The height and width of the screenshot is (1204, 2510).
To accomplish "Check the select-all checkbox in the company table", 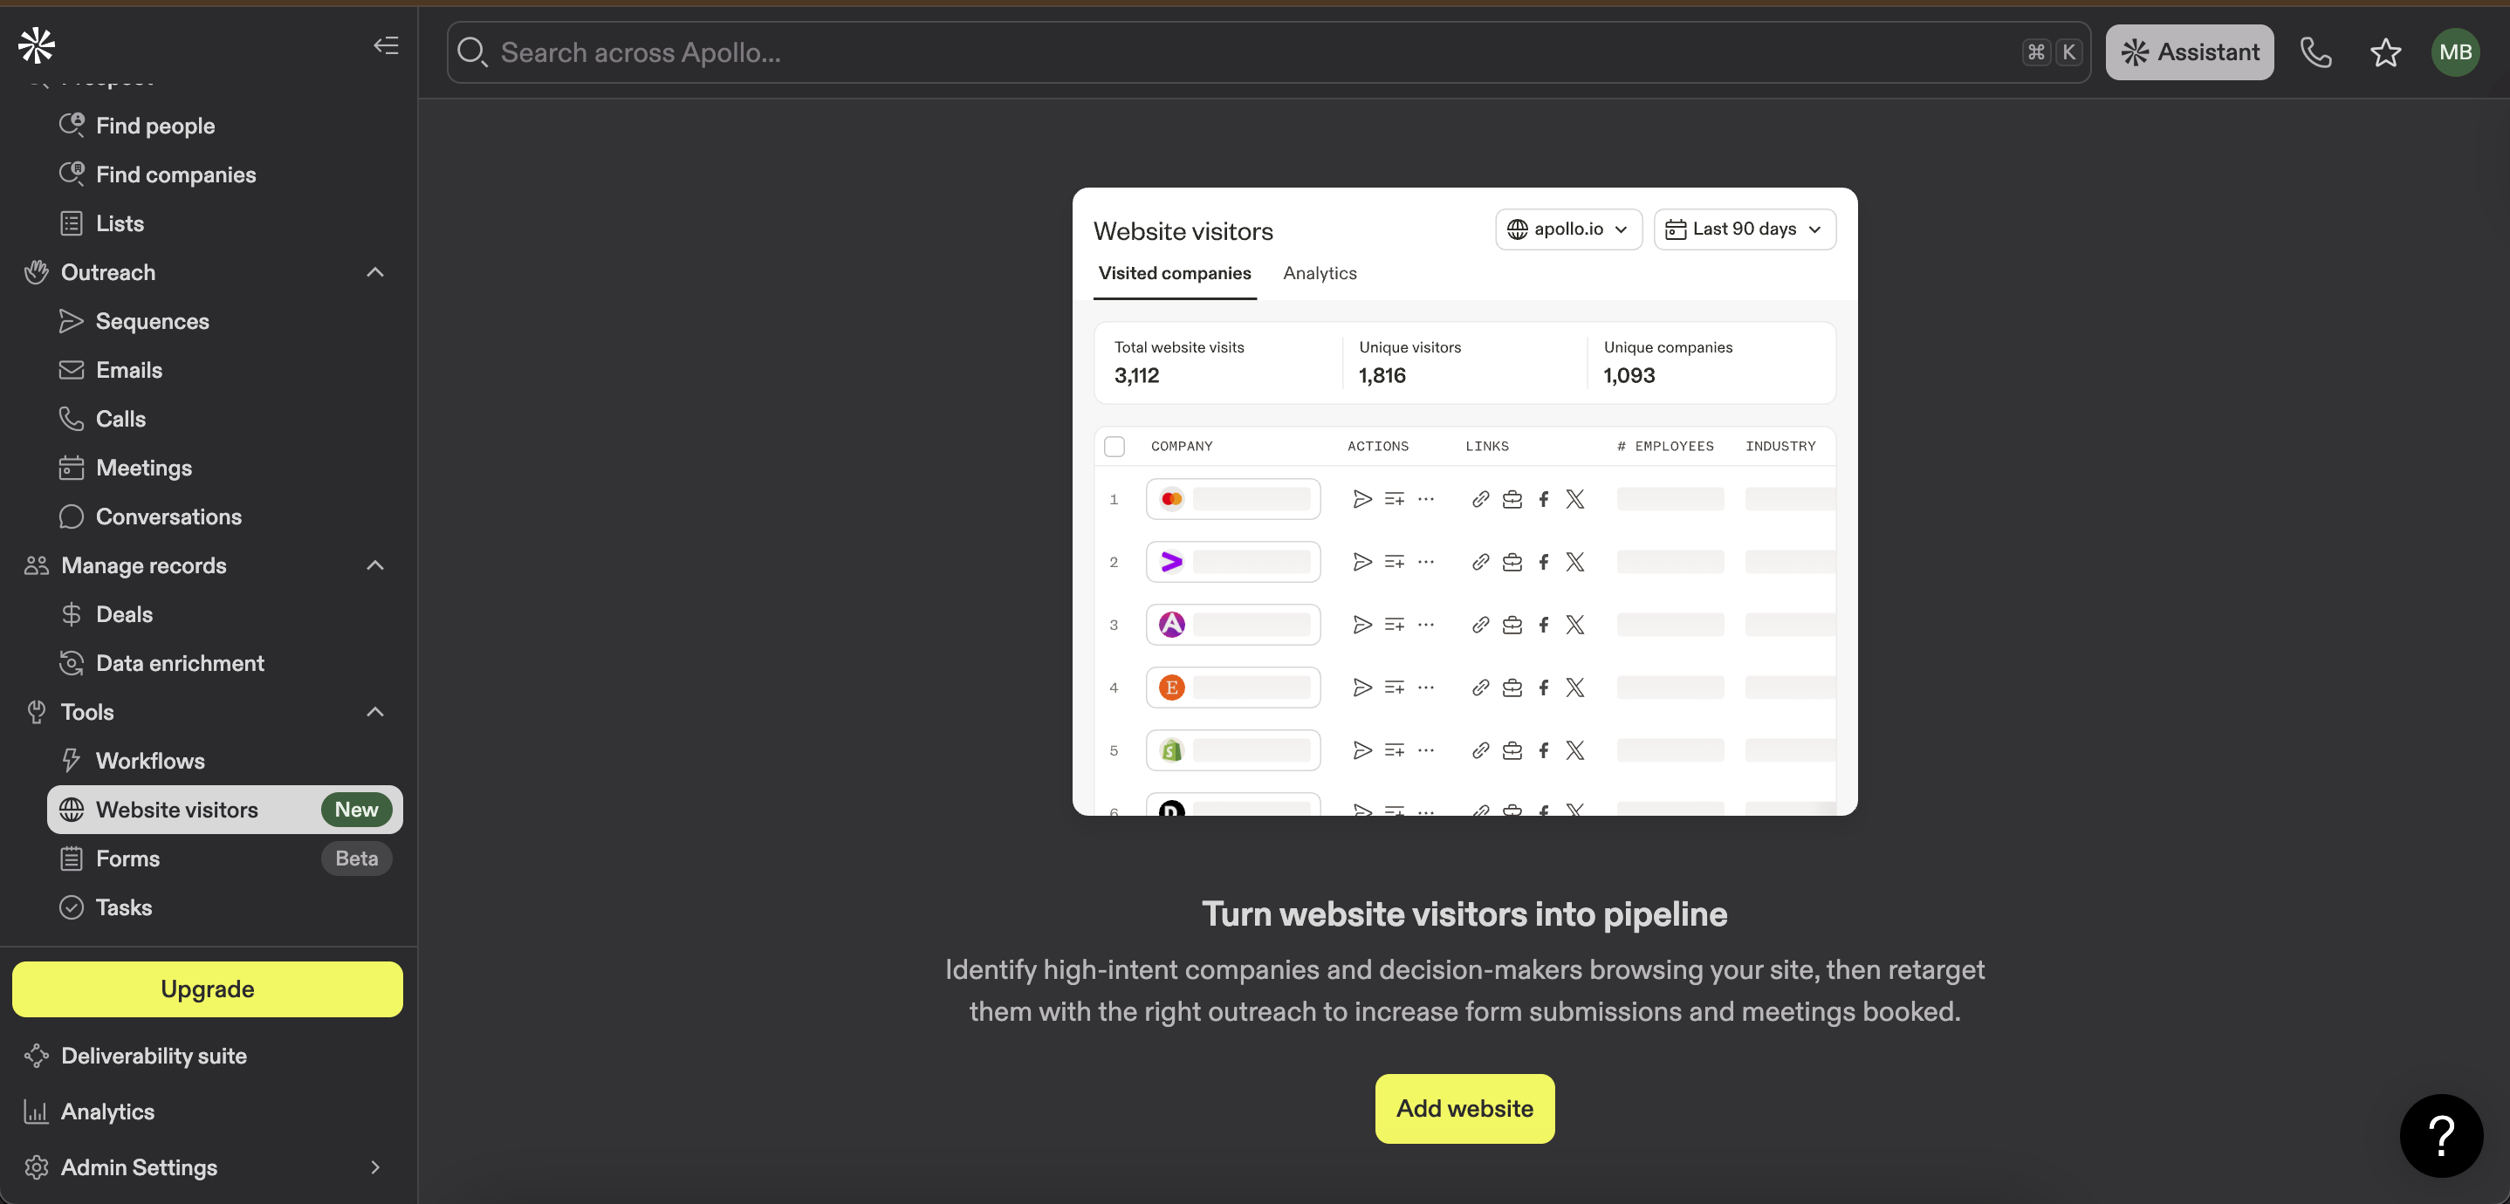I will [x=1114, y=446].
